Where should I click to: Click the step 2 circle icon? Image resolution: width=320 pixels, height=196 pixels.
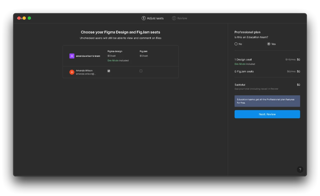tap(174, 18)
